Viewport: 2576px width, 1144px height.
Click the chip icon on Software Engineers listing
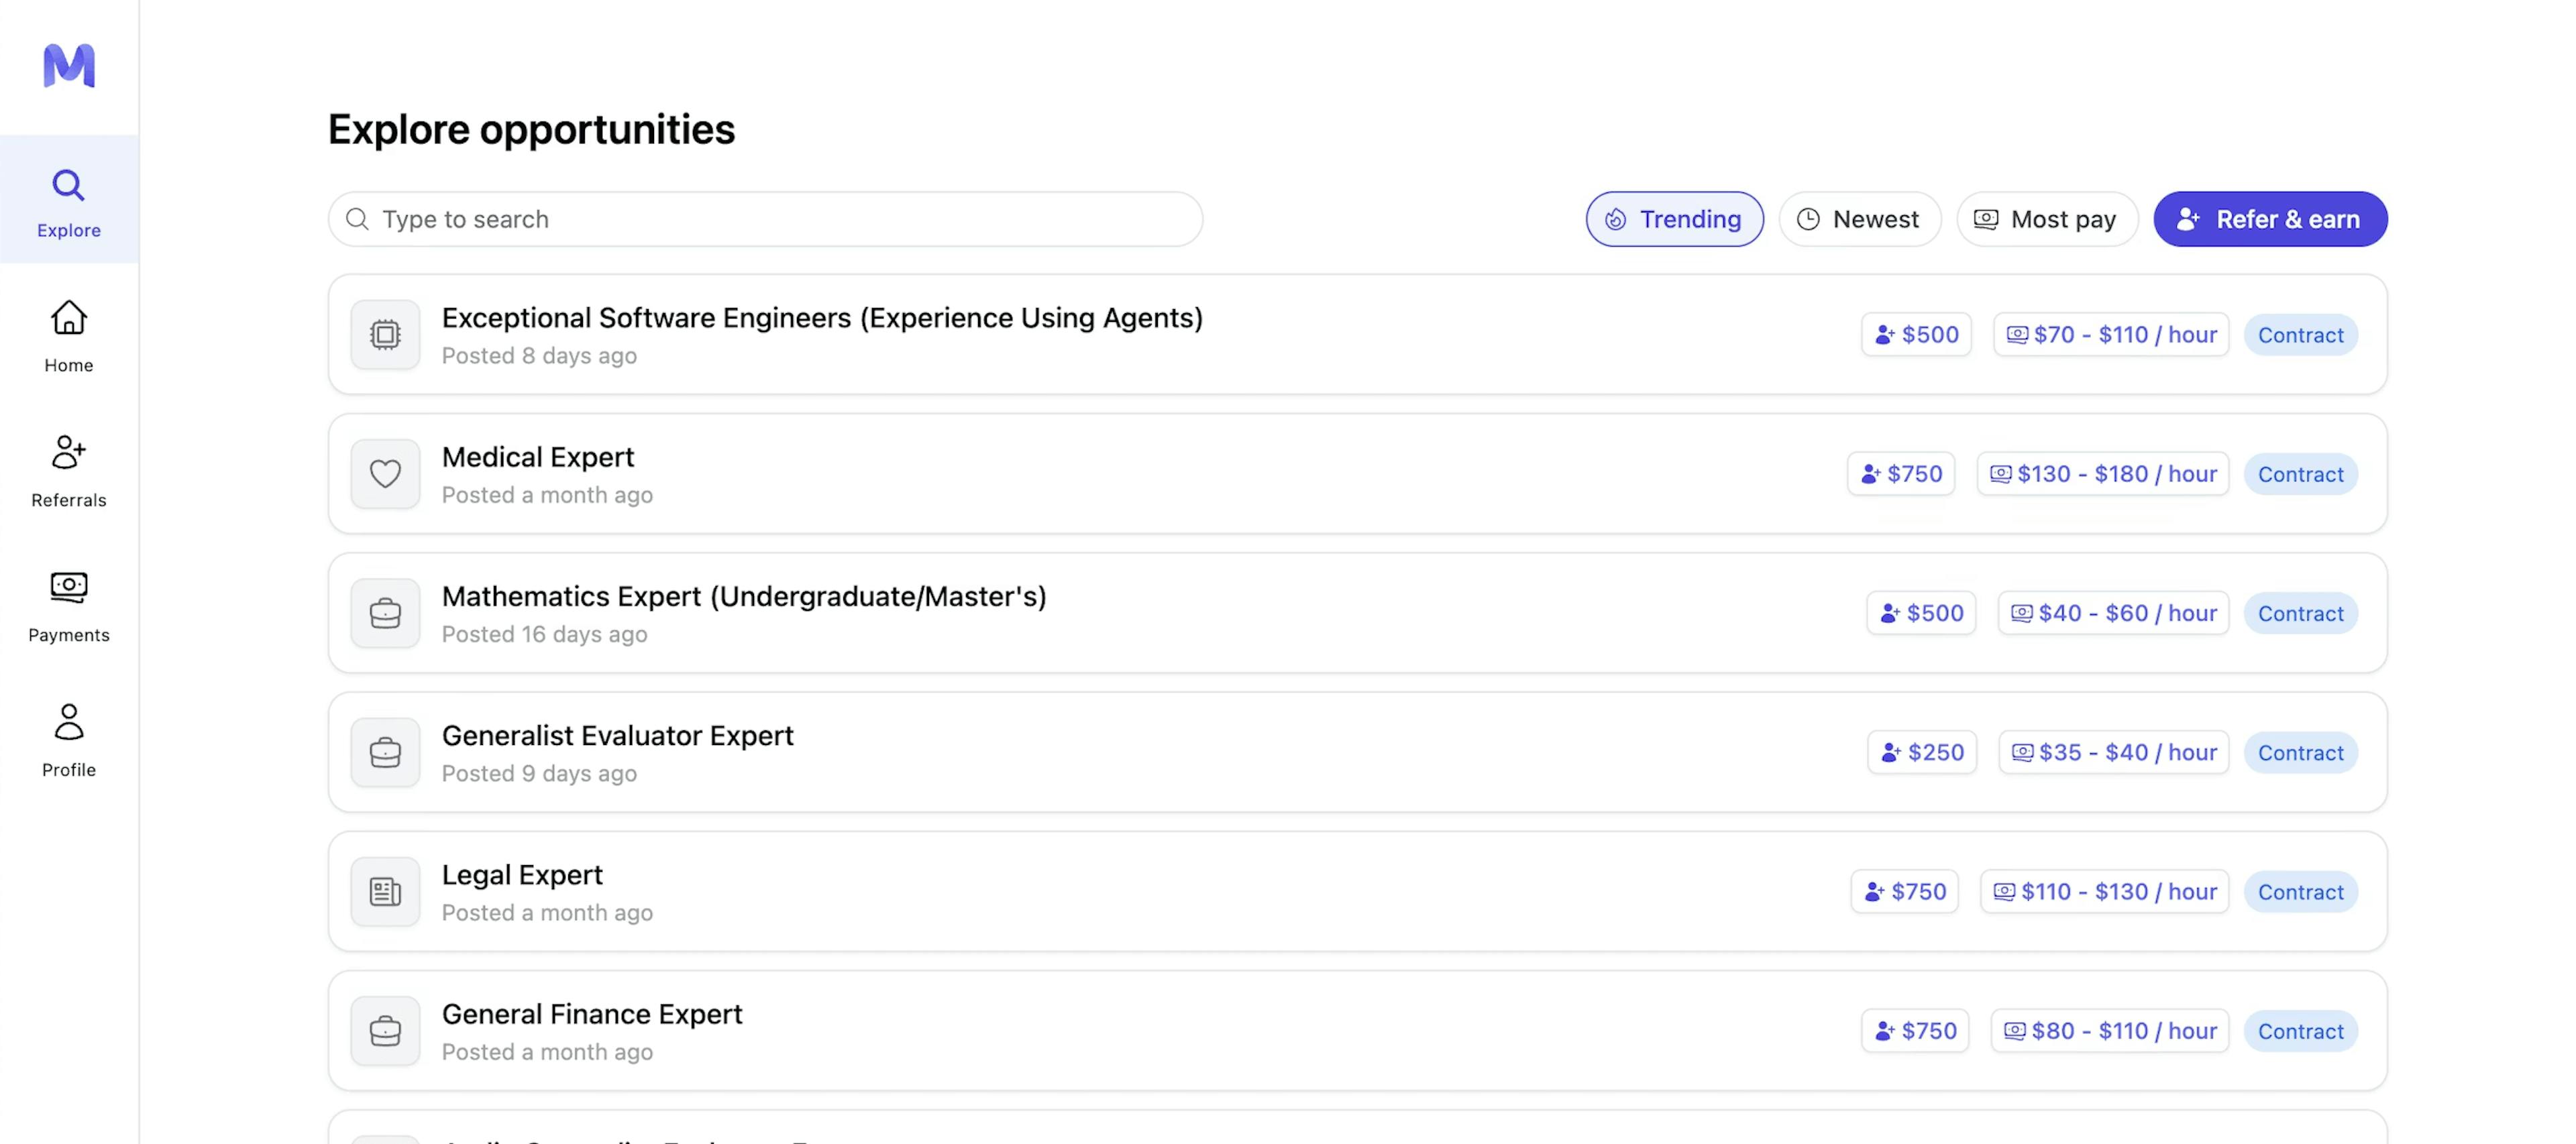385,335
